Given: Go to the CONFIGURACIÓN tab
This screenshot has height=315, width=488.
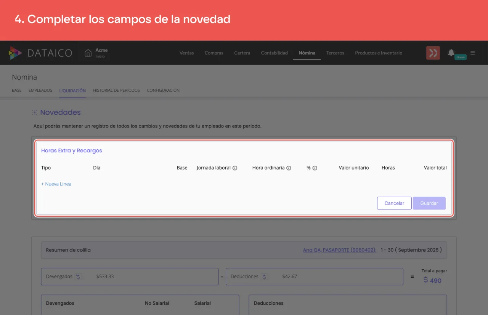Looking at the screenshot, I should [x=163, y=90].
